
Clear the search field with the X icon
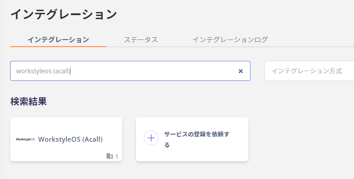click(241, 71)
